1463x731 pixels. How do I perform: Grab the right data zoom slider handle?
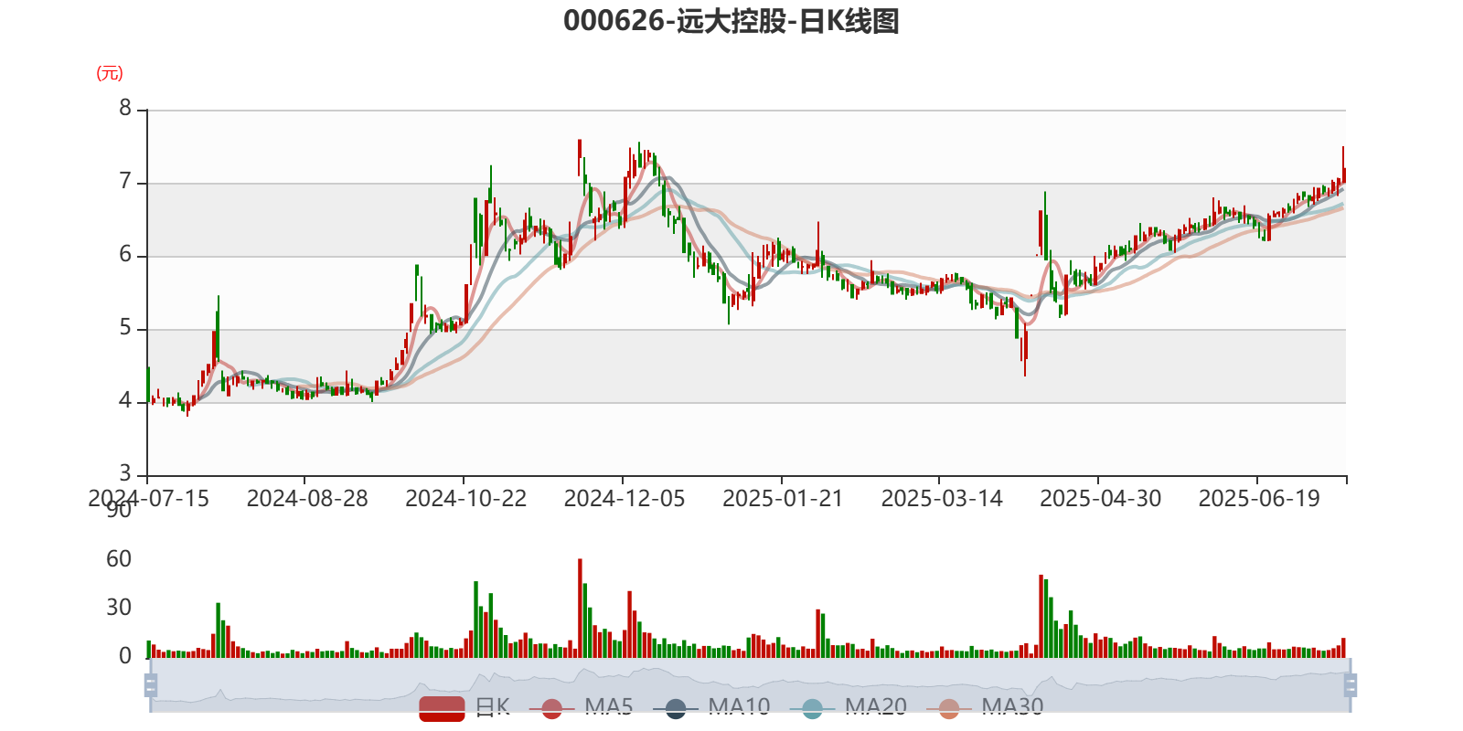pos(1351,685)
